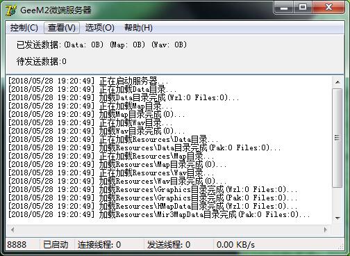Click 已启动 status in status bar
The height and width of the screenshot is (256, 350).
(x=56, y=244)
